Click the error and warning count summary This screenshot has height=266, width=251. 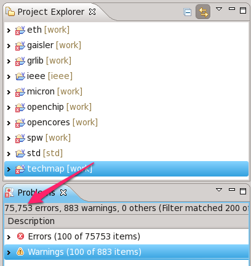point(126,208)
